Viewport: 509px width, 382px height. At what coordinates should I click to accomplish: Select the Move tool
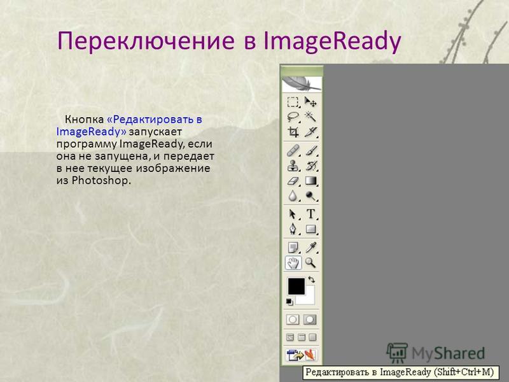310,102
